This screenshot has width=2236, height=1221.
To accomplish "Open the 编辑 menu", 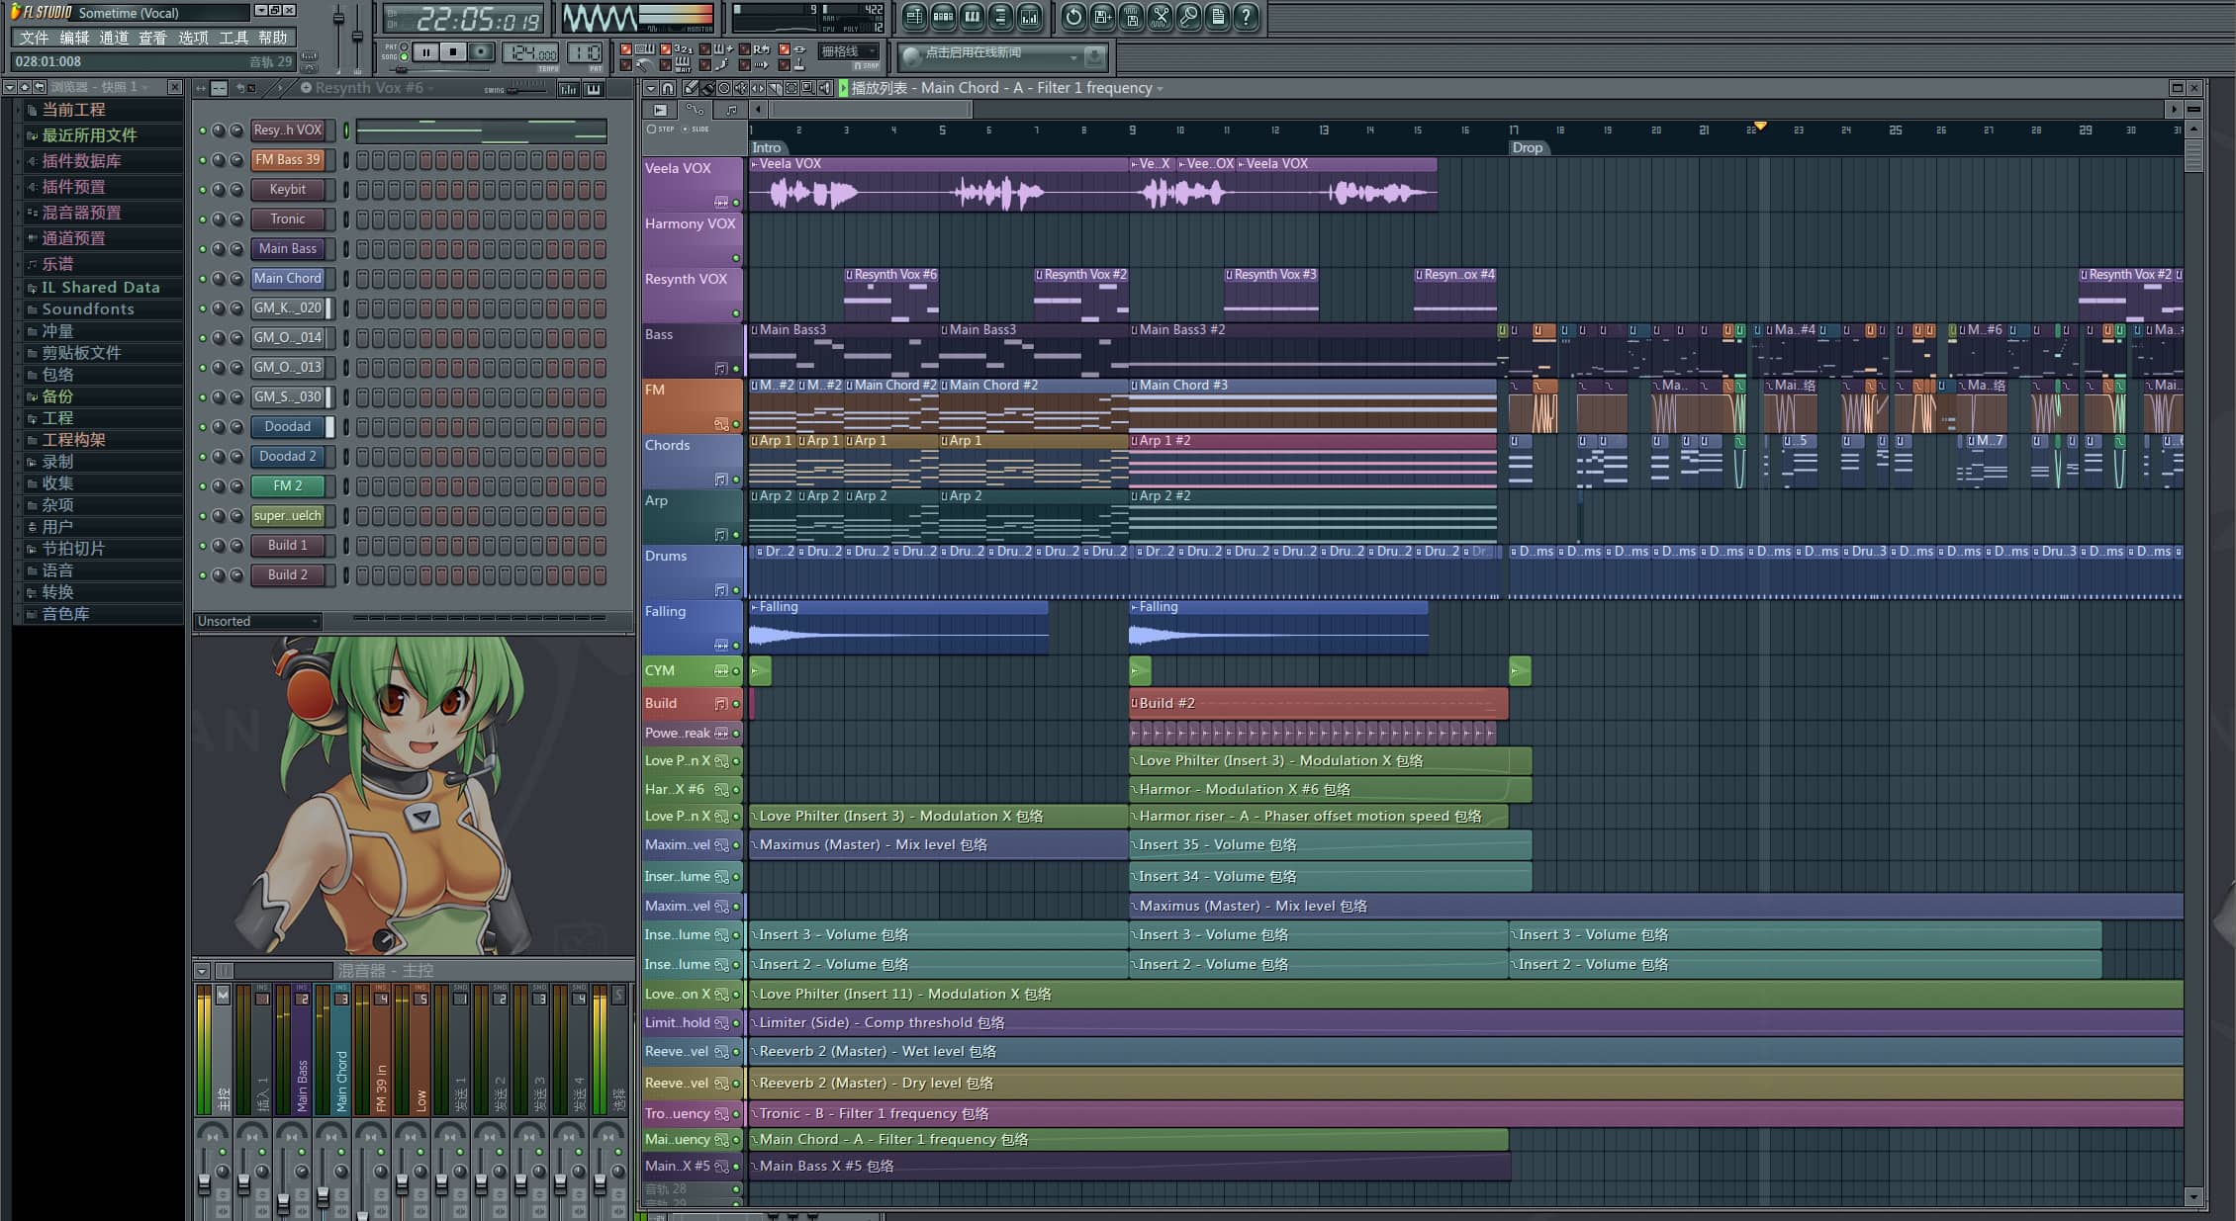I will click(74, 38).
